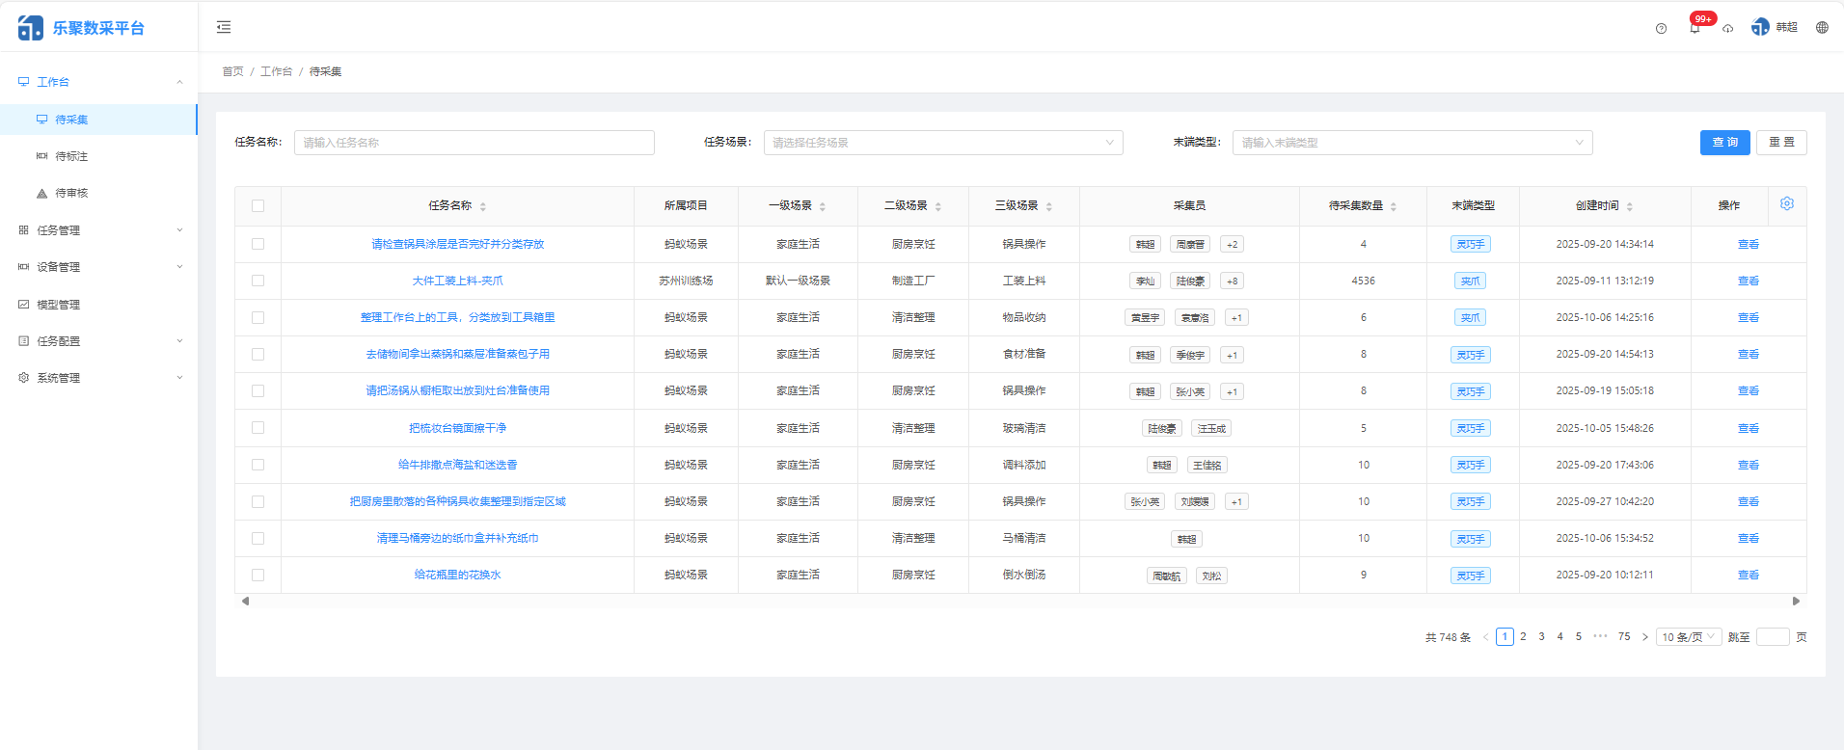Image resolution: width=1844 pixels, height=750 pixels.
Task: Open 首页 breadcrumb link
Action: coord(232,71)
